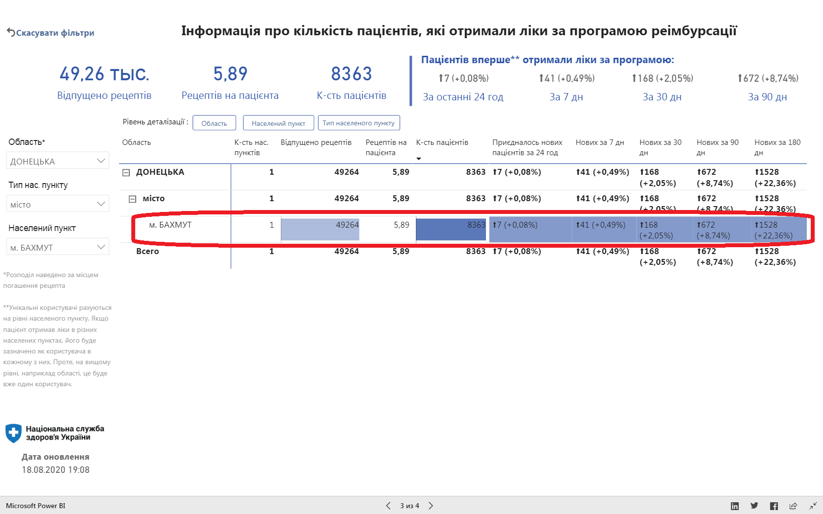This screenshot has height=514, width=823.
Task: Click the ↑168 (+2,05%) summary value
Action: click(x=662, y=78)
